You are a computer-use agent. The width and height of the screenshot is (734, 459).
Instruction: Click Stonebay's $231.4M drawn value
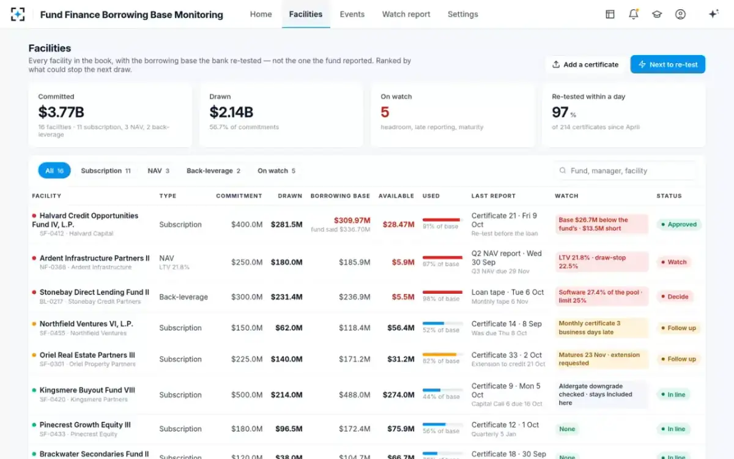[x=286, y=297]
